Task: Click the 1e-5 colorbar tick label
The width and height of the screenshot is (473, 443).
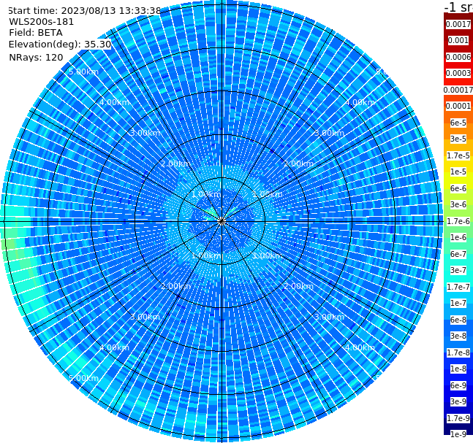Action: (x=458, y=172)
